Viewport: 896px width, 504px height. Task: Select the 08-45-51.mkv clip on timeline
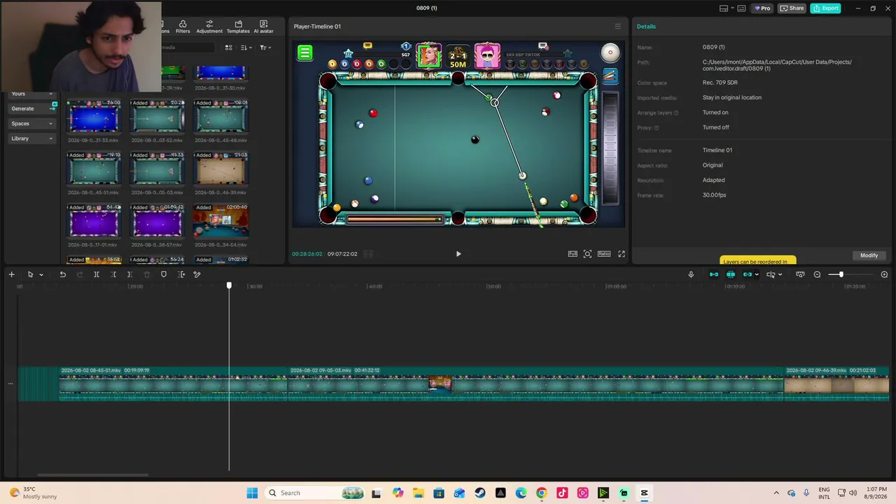tap(173, 384)
